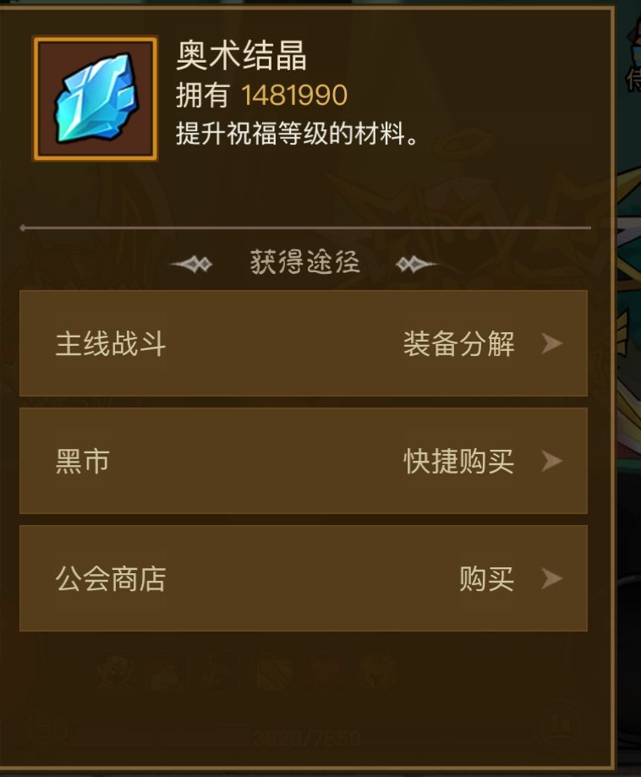
Task: Click the ornament right of 获得途径
Action: pos(416,264)
